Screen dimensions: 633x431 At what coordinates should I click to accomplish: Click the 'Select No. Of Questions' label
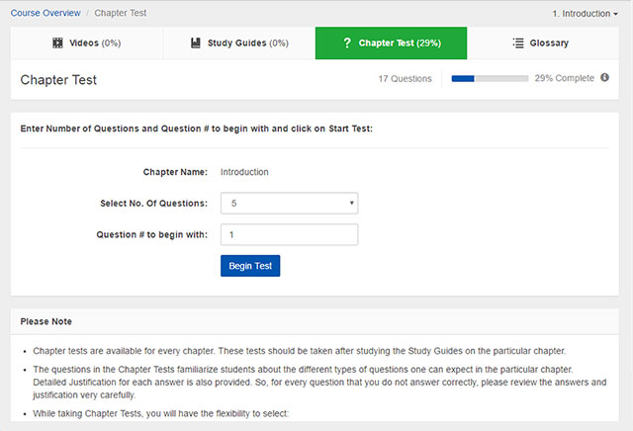click(153, 204)
